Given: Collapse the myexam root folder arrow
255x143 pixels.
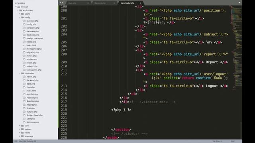Looking at the screenshot, I should tap(16, 7).
